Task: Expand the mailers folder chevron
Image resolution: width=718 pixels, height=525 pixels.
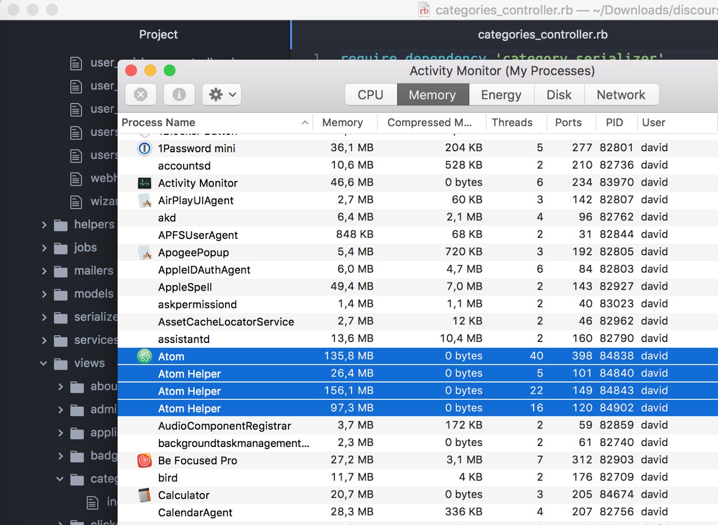Action: point(44,271)
